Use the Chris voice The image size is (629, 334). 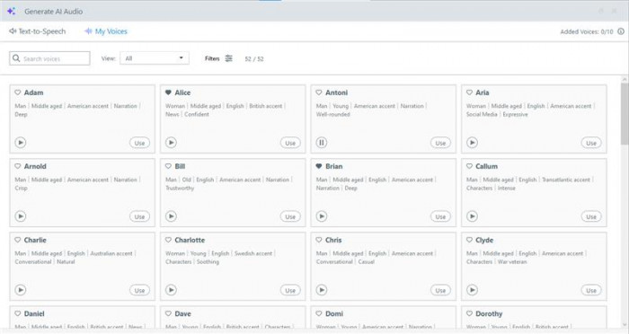440,290
